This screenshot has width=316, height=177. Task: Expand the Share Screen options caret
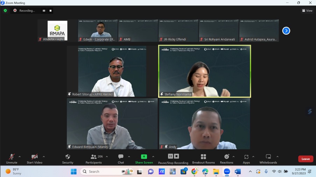pyautogui.click(x=153, y=157)
